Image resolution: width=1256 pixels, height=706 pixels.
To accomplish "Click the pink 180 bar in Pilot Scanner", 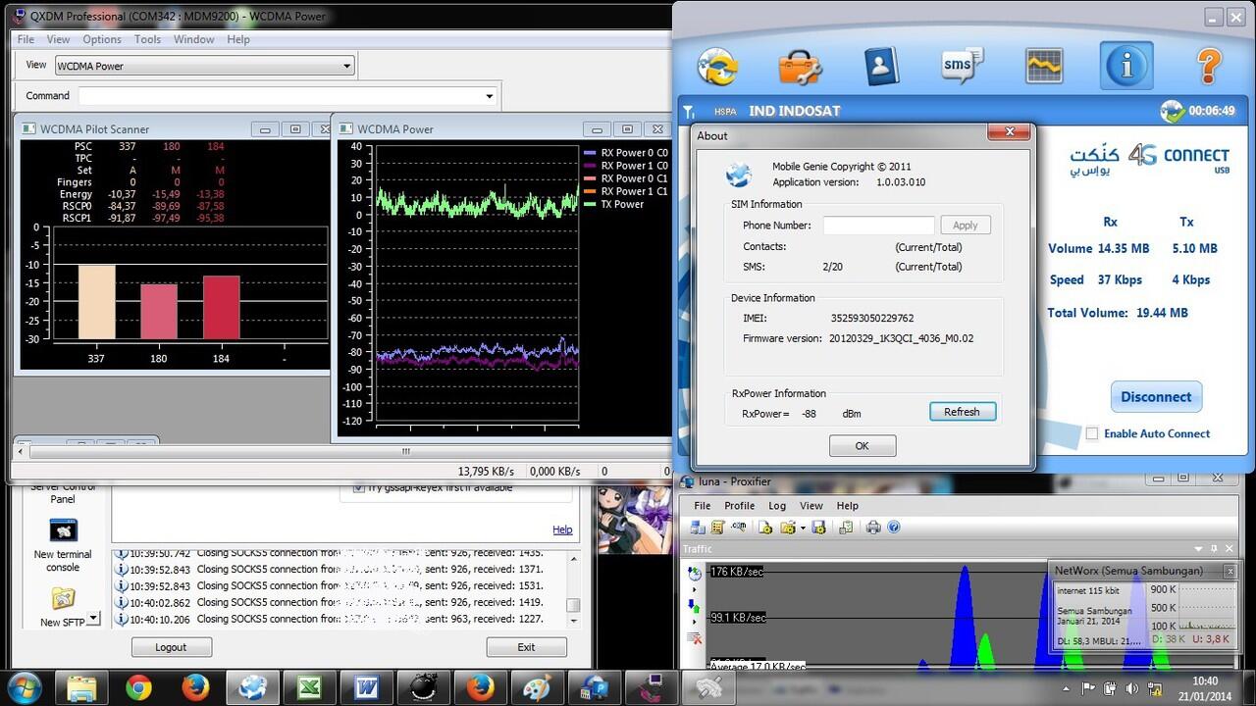I will 159,312.
